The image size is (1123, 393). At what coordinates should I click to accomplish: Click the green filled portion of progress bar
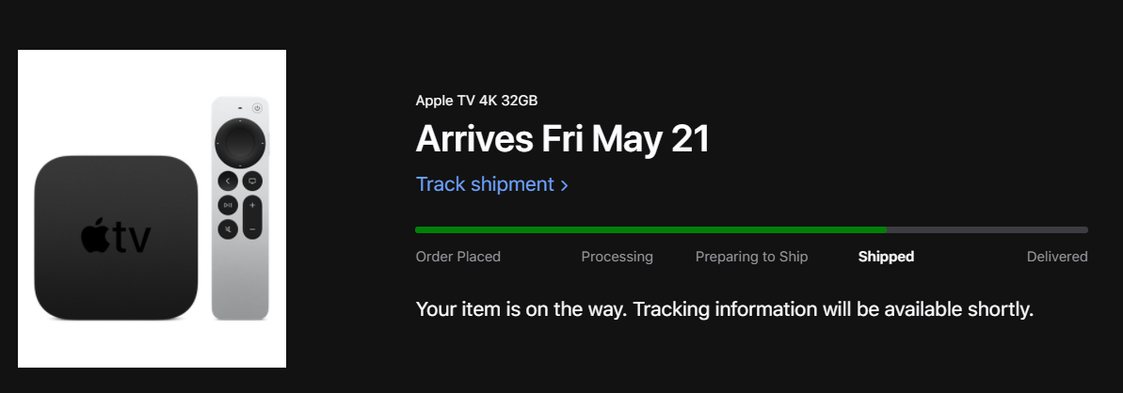[x=650, y=229]
